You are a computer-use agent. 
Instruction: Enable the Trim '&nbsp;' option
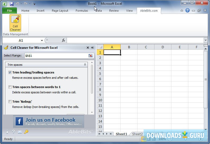coord(10,102)
